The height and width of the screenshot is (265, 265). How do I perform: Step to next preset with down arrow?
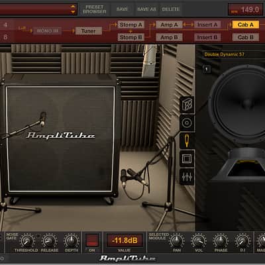point(73,12)
